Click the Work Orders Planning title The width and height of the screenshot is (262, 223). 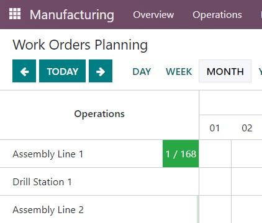click(80, 45)
